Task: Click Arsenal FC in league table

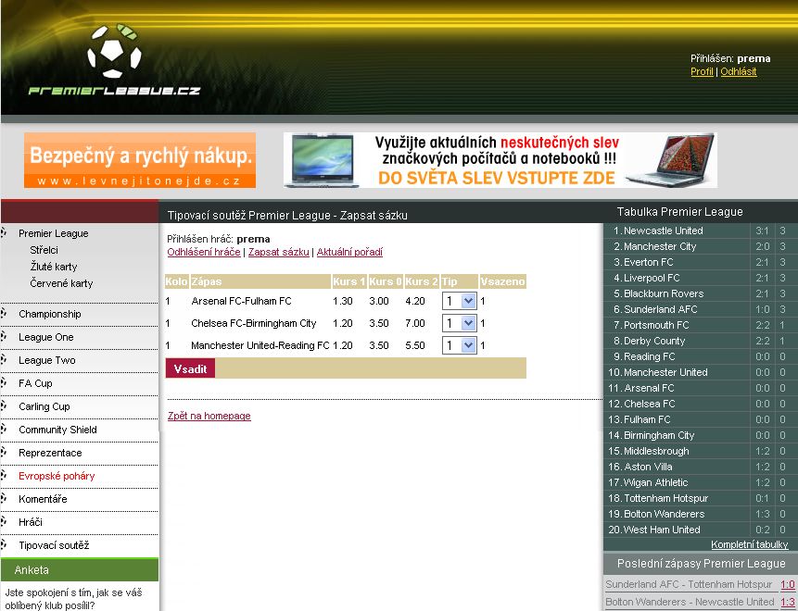Action: [x=649, y=389]
